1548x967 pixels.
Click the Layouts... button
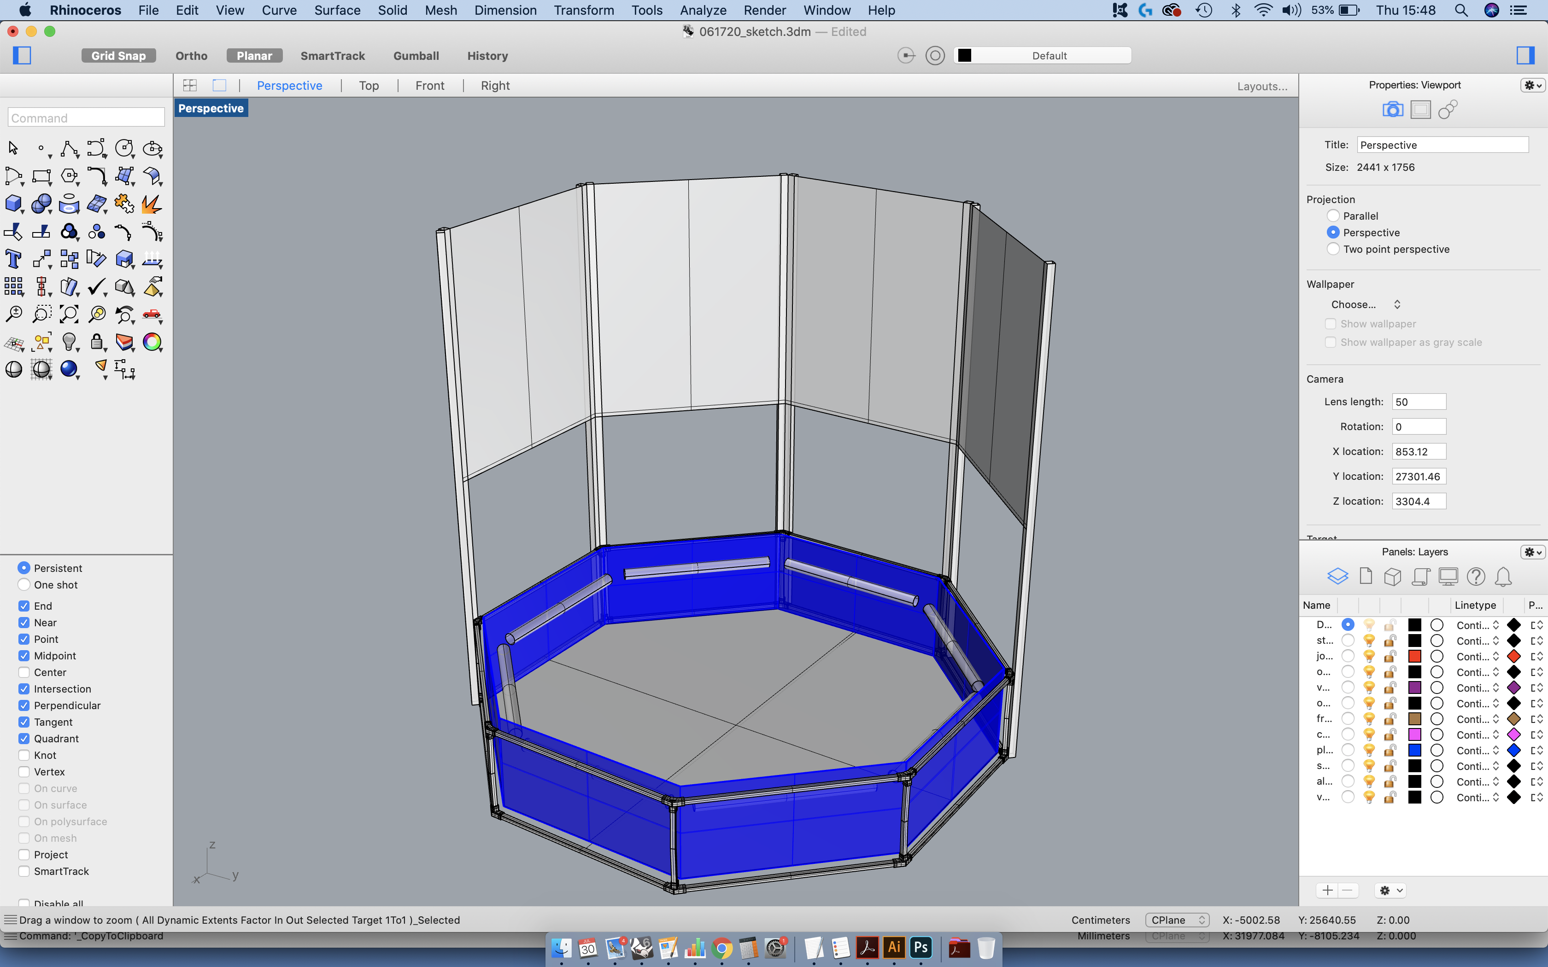1261,87
